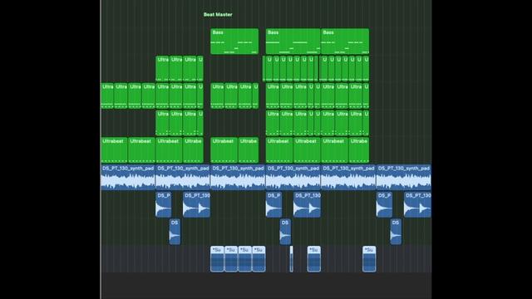Select the thin sliver region on bottom track
The image size is (532, 299).
tap(292, 259)
